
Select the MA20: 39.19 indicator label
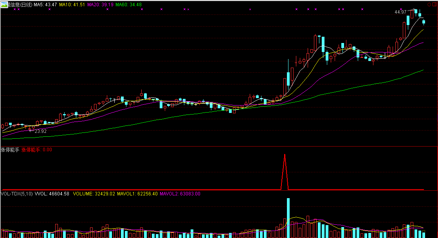point(100,5)
